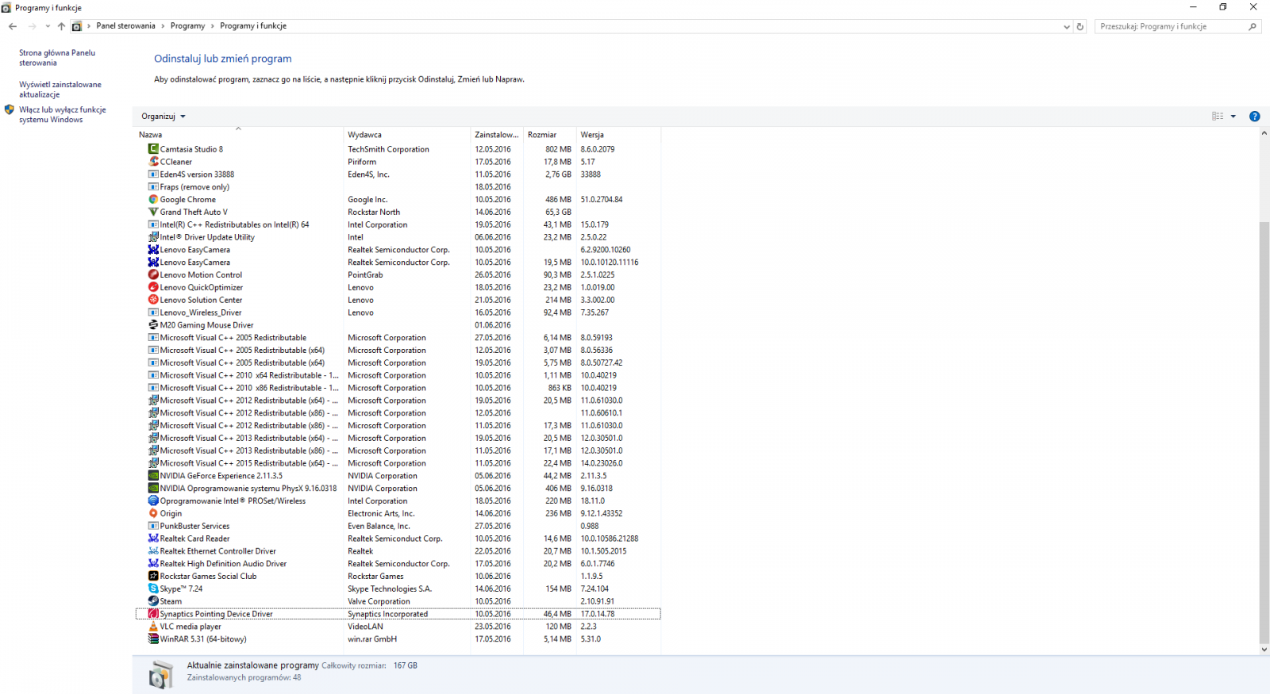
Task: Click the Grand Theft Auto V icon
Action: click(153, 212)
